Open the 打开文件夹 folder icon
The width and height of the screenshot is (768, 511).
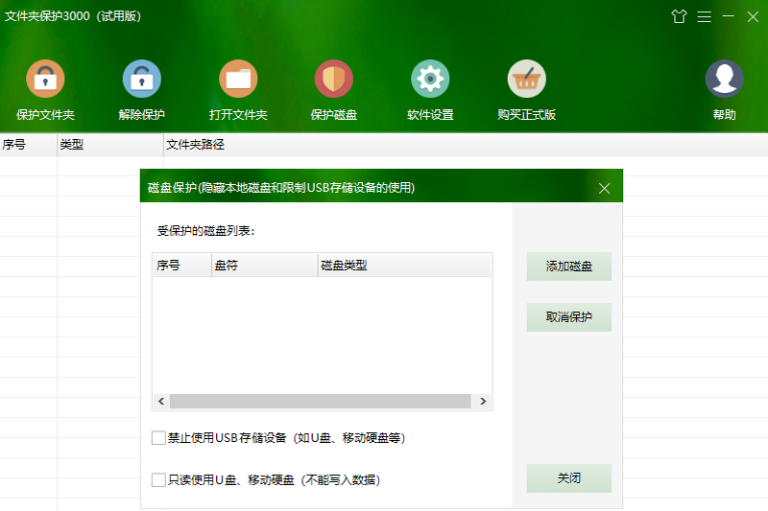[238, 79]
